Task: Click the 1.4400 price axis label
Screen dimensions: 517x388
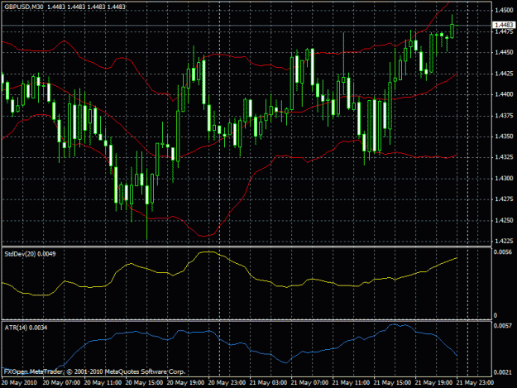Action: [x=504, y=94]
